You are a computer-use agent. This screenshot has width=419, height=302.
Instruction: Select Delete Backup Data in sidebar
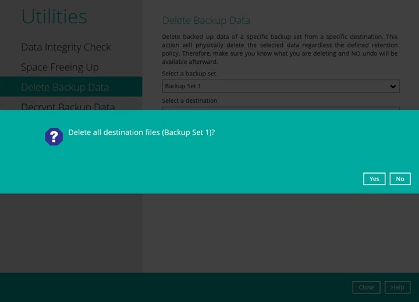(71, 87)
